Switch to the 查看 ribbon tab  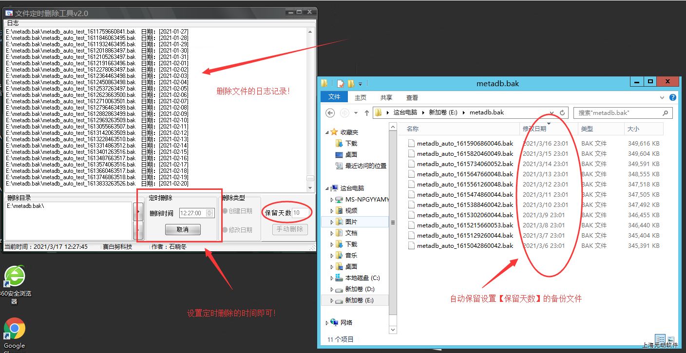point(412,97)
